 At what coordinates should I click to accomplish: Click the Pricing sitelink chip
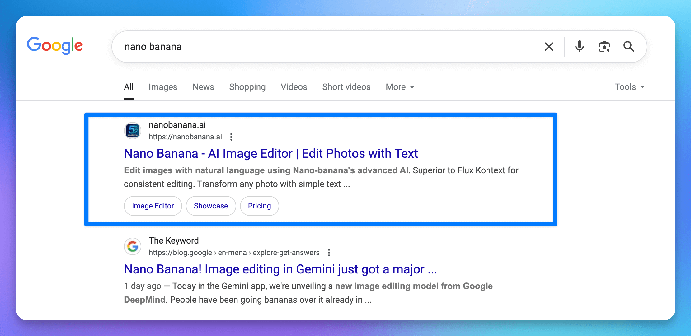pos(259,206)
